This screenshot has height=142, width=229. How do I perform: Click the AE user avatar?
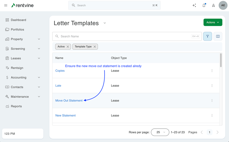pos(223,5)
